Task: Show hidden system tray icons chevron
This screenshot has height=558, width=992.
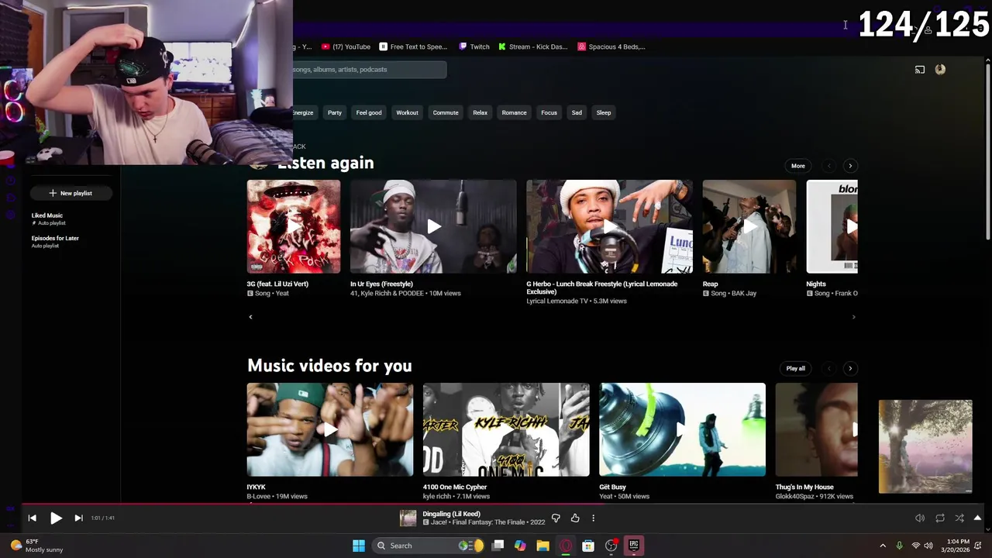Action: 882,546
